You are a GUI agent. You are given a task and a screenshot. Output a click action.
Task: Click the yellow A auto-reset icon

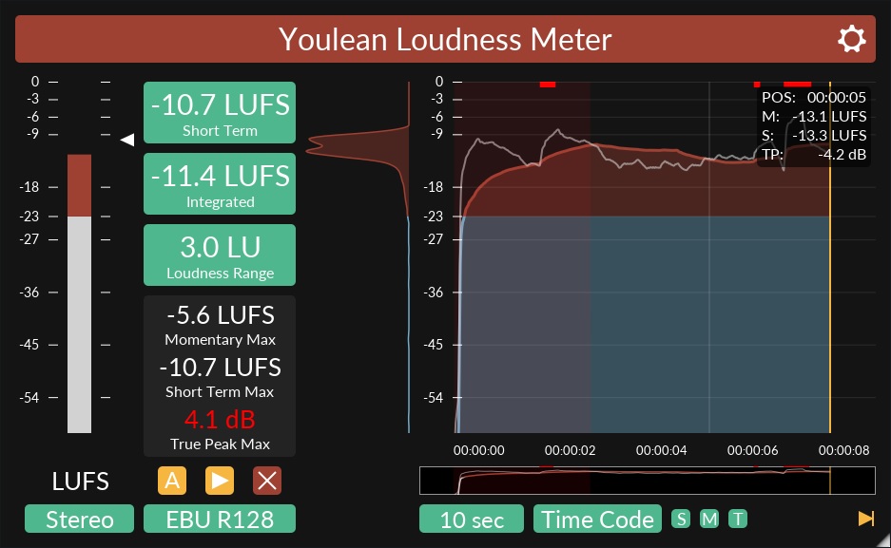point(172,481)
